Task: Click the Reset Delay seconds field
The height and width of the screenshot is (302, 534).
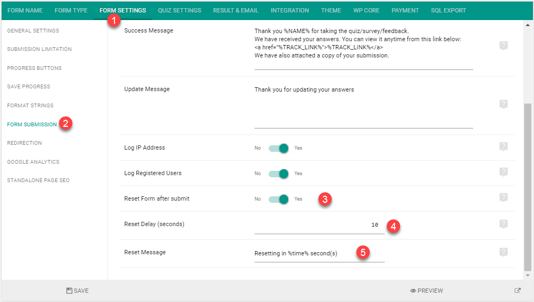Action: pyautogui.click(x=320, y=225)
